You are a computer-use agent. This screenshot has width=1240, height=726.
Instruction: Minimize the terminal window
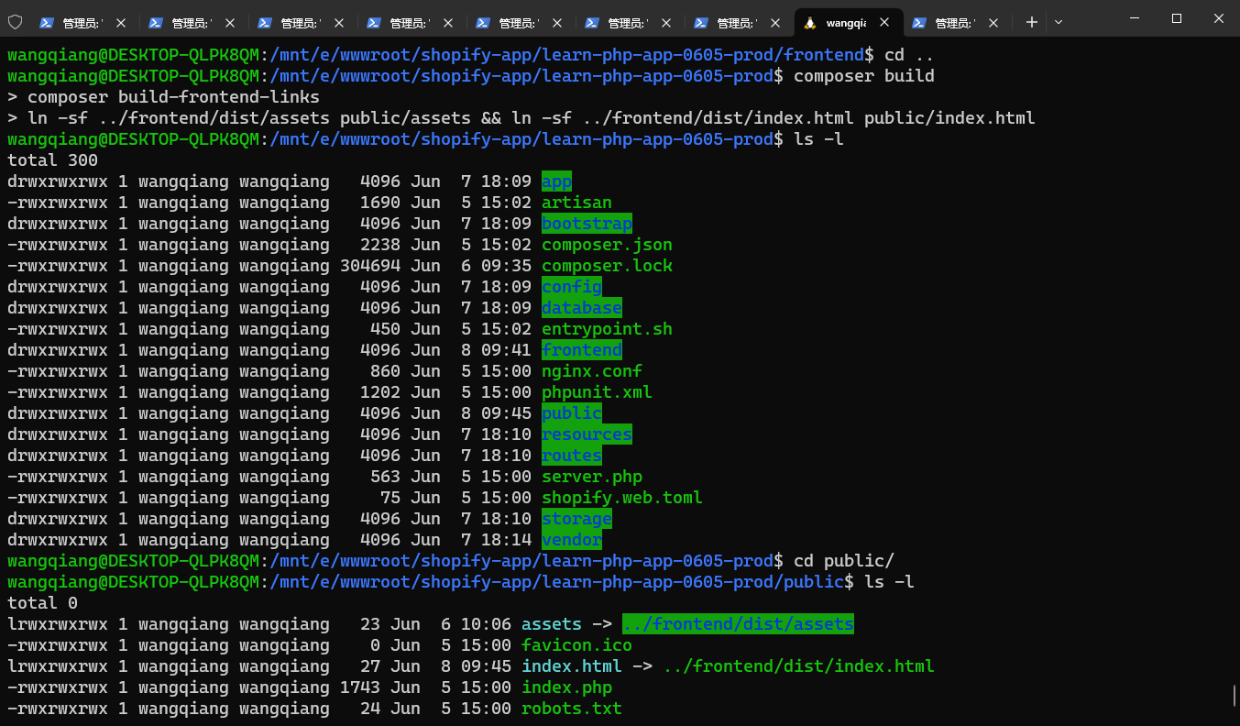click(x=1135, y=18)
